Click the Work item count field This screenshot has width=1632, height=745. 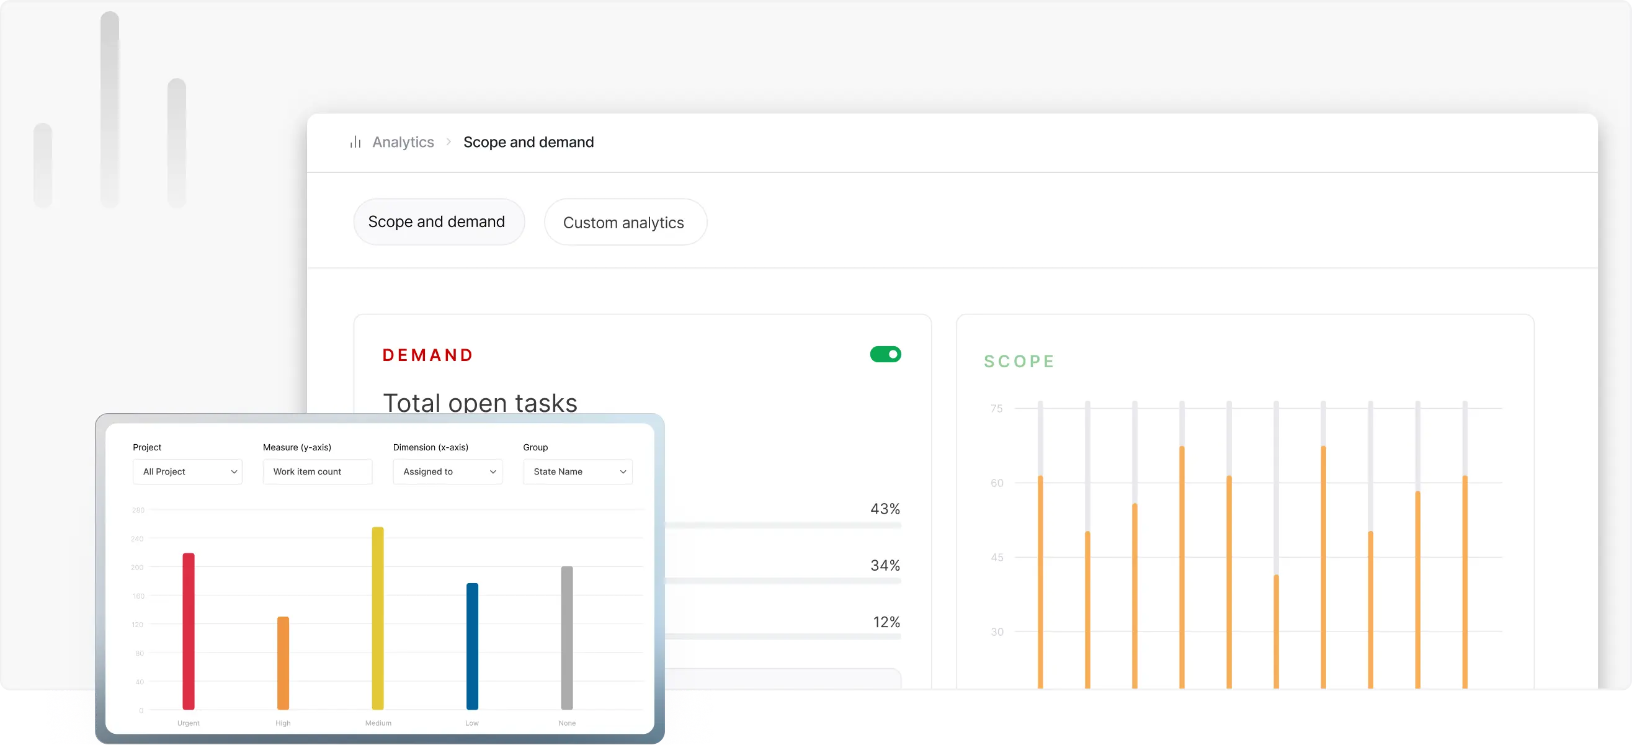tap(318, 471)
